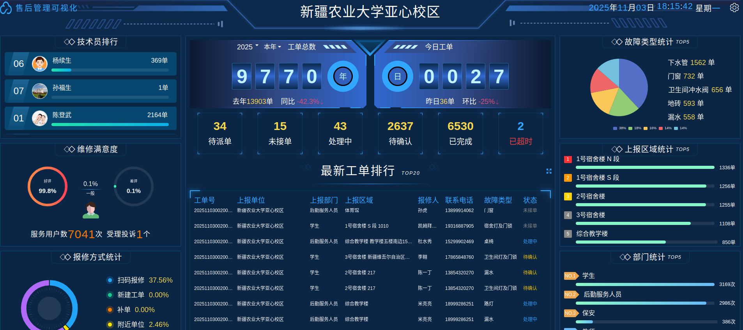The width and height of the screenshot is (743, 330).
Task: Open the settings gear icon
Action: click(x=734, y=8)
